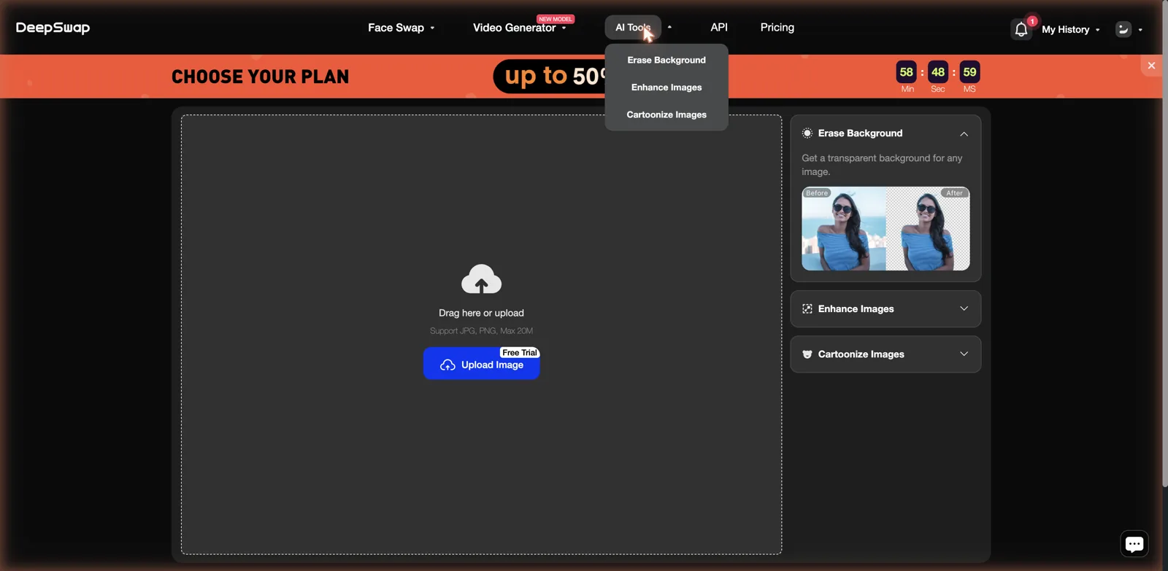Image resolution: width=1168 pixels, height=571 pixels.
Task: Open the Face Swap dropdown
Action: point(401,28)
